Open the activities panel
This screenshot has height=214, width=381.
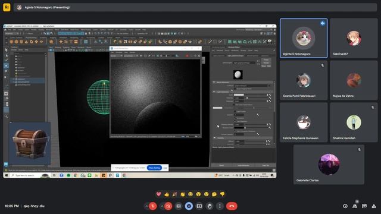[x=374, y=206]
